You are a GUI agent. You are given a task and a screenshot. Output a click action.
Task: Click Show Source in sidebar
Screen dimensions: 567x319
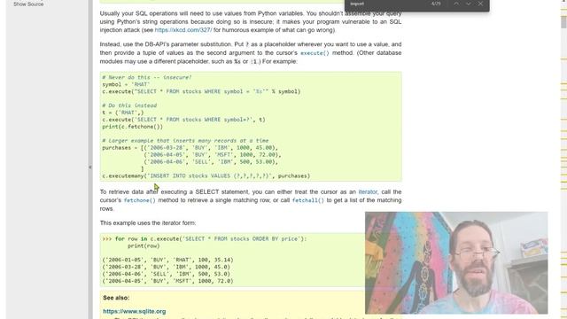pos(28,4)
